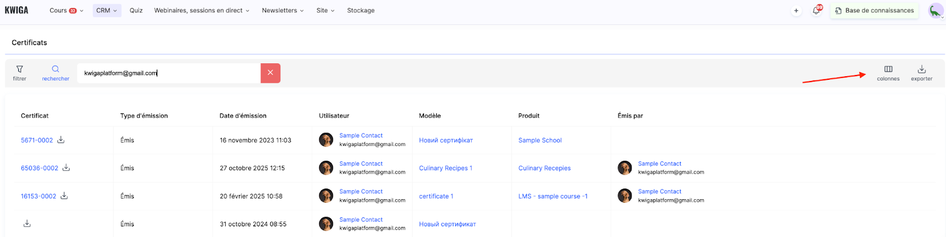This screenshot has width=946, height=237.
Task: Open the Culinary Recipes 1 model link
Action: [x=445, y=168]
